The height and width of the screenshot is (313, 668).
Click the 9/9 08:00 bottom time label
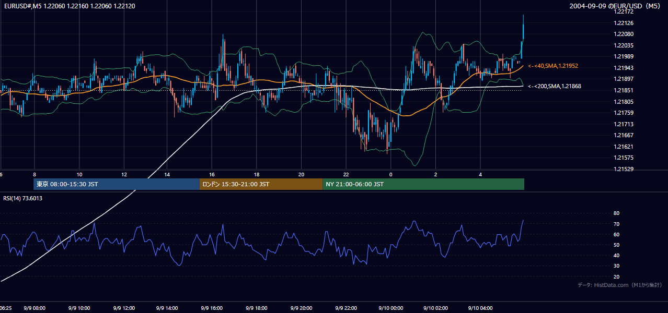point(34,308)
